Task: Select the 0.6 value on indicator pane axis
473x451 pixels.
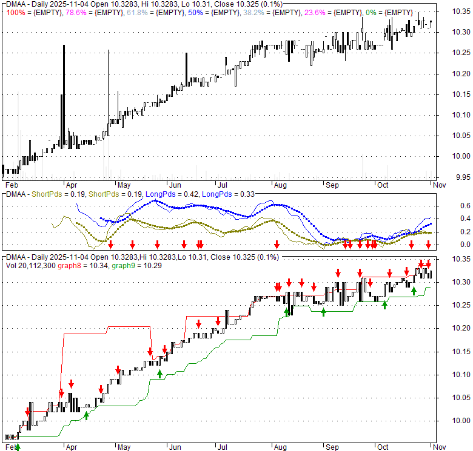Action: (465, 206)
